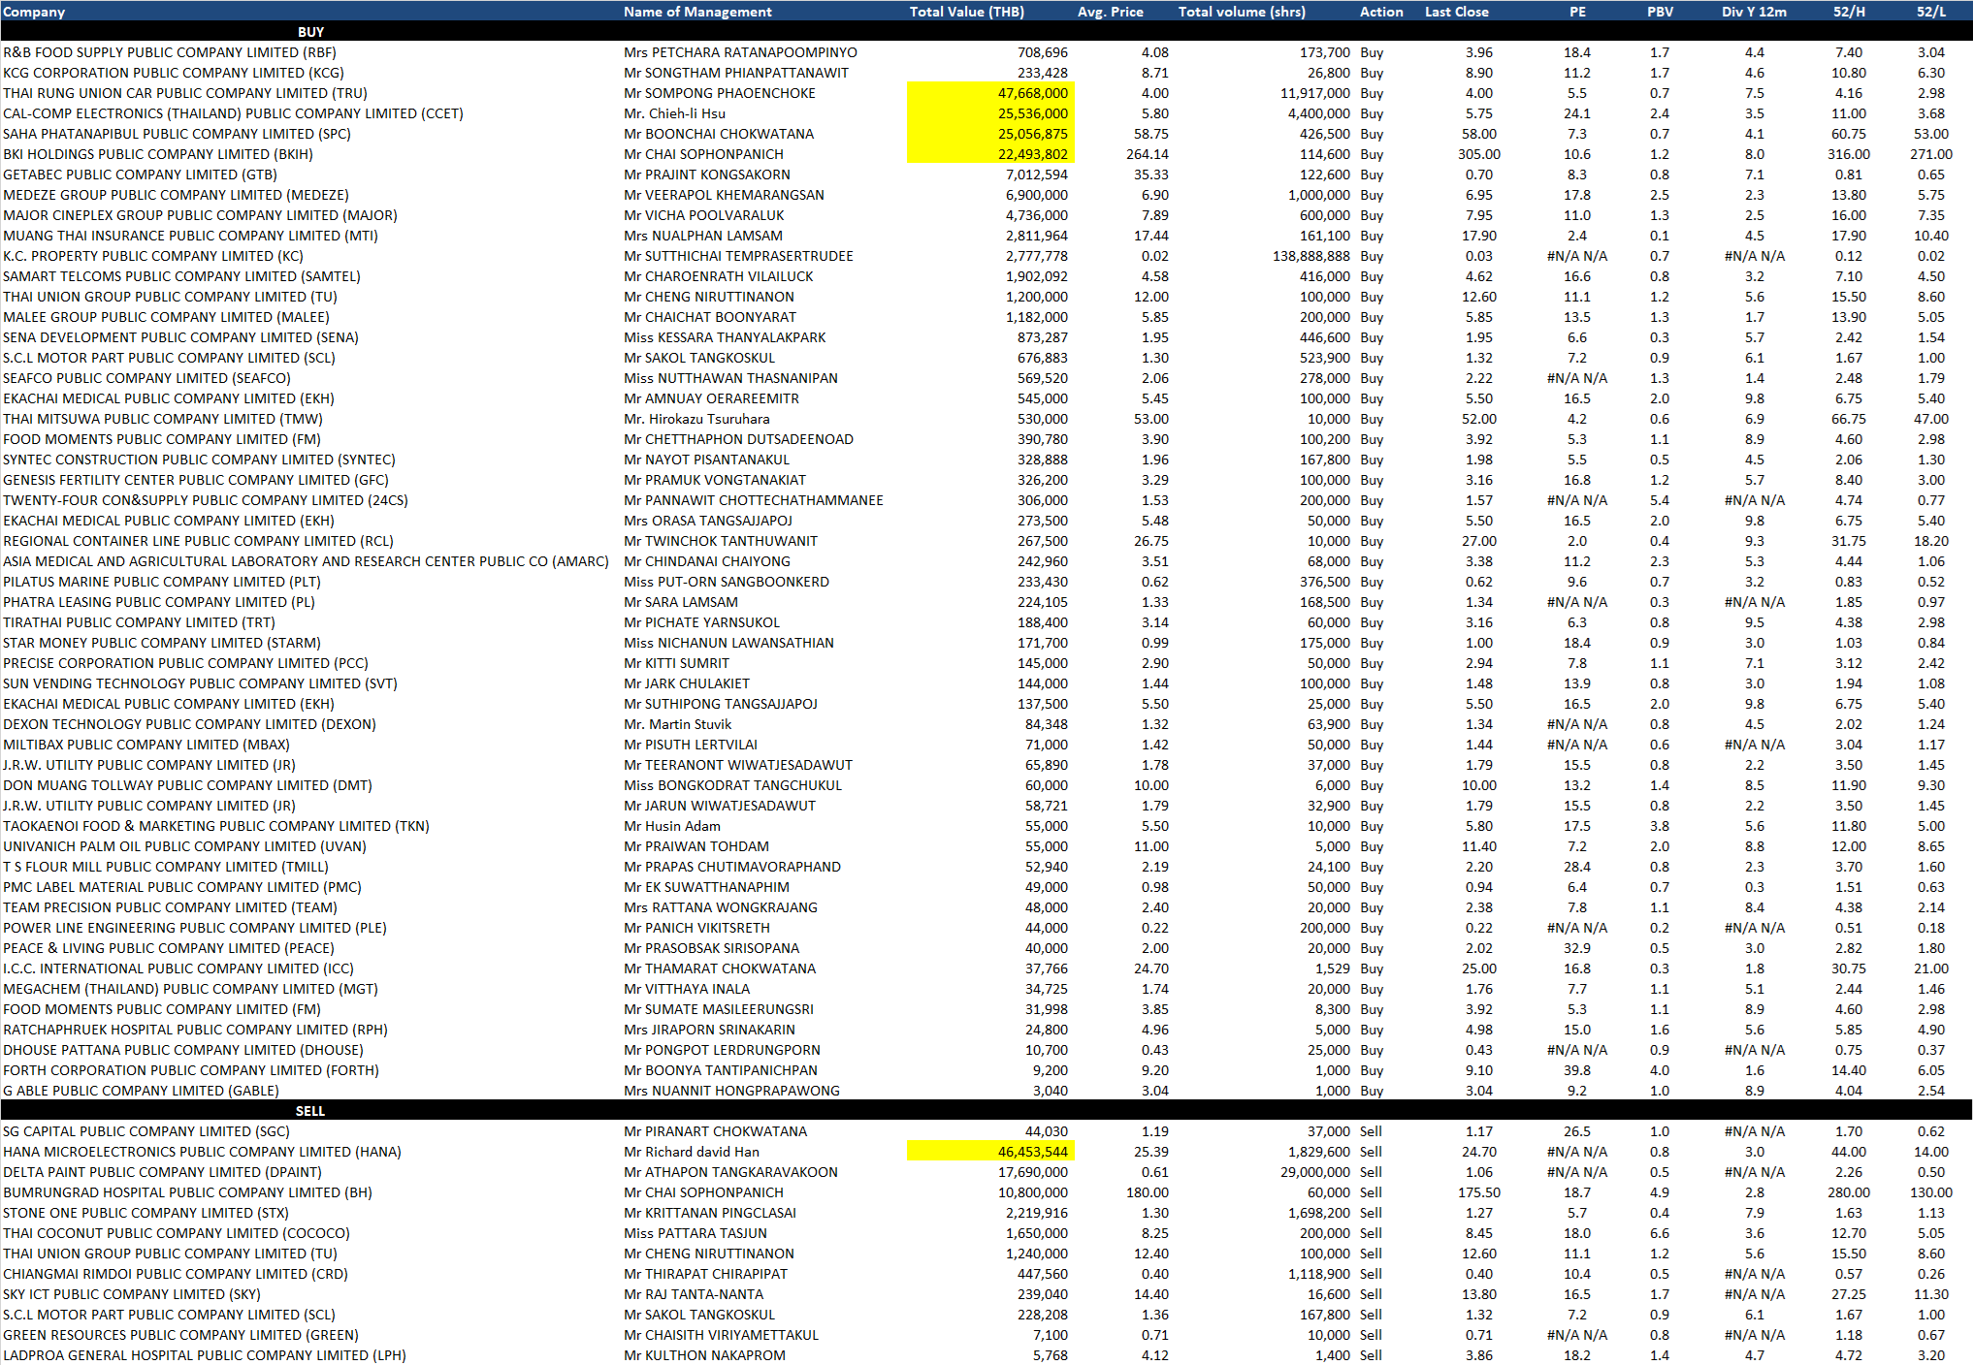
Task: Select the BUY section header row
Action: (x=310, y=32)
